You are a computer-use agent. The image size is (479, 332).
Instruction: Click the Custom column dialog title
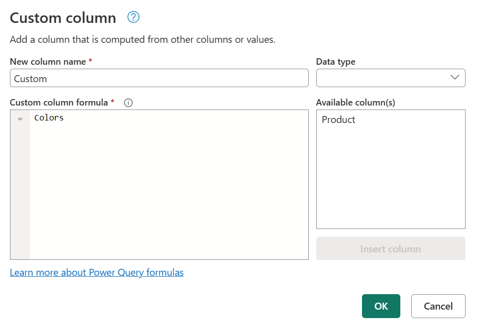click(x=63, y=17)
